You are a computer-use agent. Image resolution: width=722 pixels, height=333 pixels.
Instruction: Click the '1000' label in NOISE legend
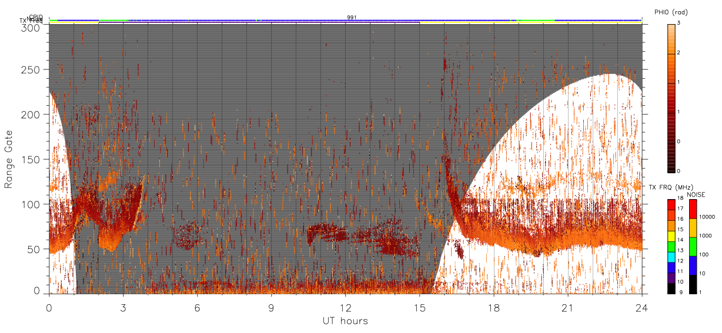pyautogui.click(x=706, y=236)
